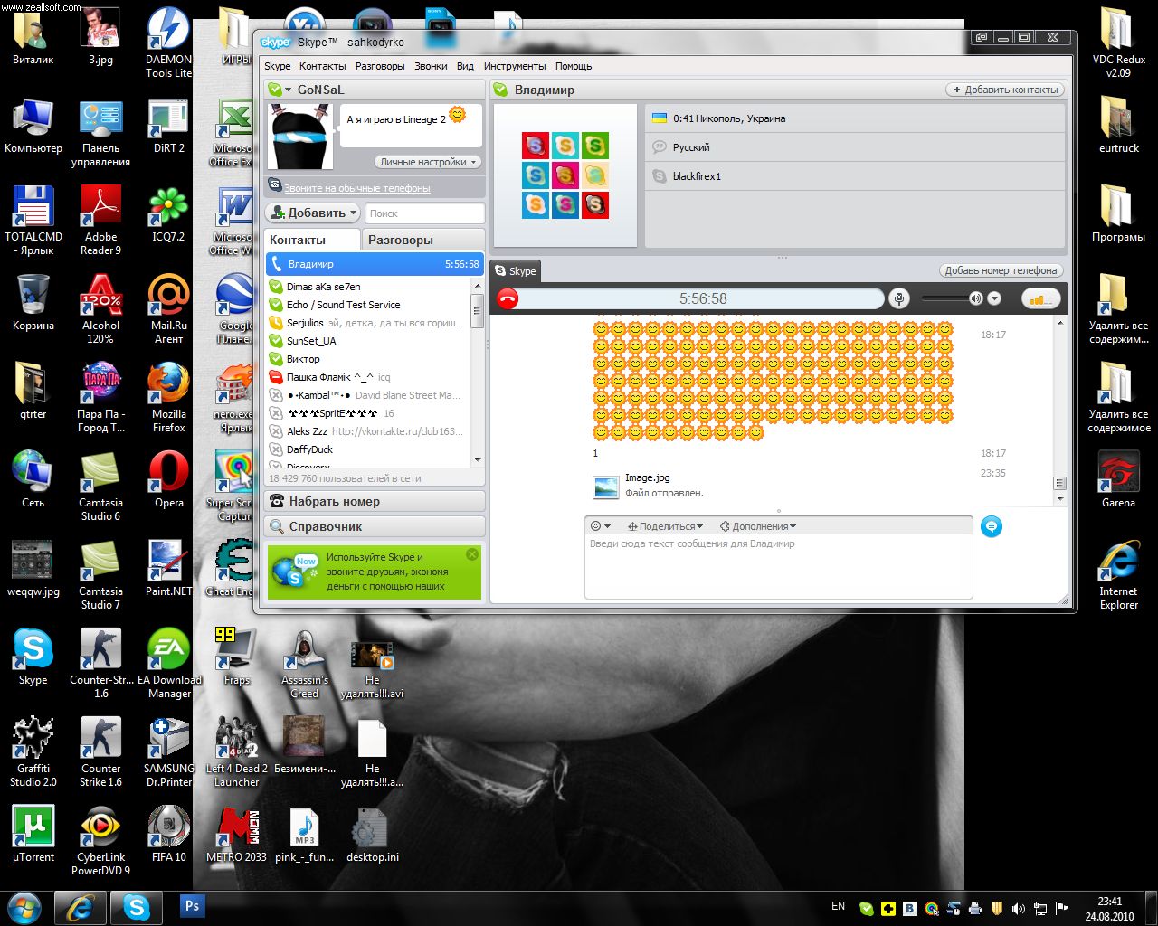Open Paint.NET desktop icon

pyautogui.click(x=169, y=568)
